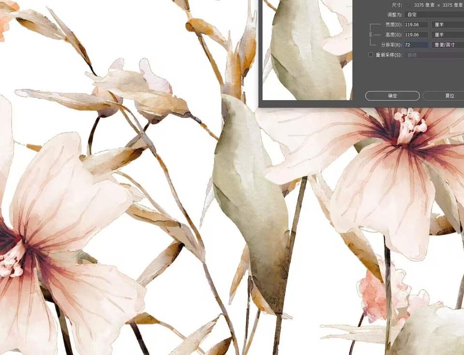Toggle the width-height constrain link icon
The height and width of the screenshot is (355, 464).
coord(371,35)
